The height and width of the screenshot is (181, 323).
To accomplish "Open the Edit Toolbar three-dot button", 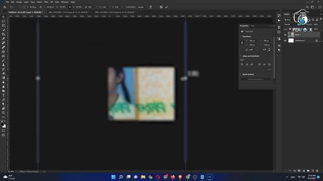I will point(4,117).
